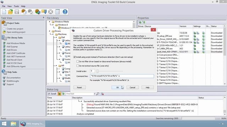Collapse the Machines tree node
The height and width of the screenshot is (127, 227).
[x=53, y=34]
